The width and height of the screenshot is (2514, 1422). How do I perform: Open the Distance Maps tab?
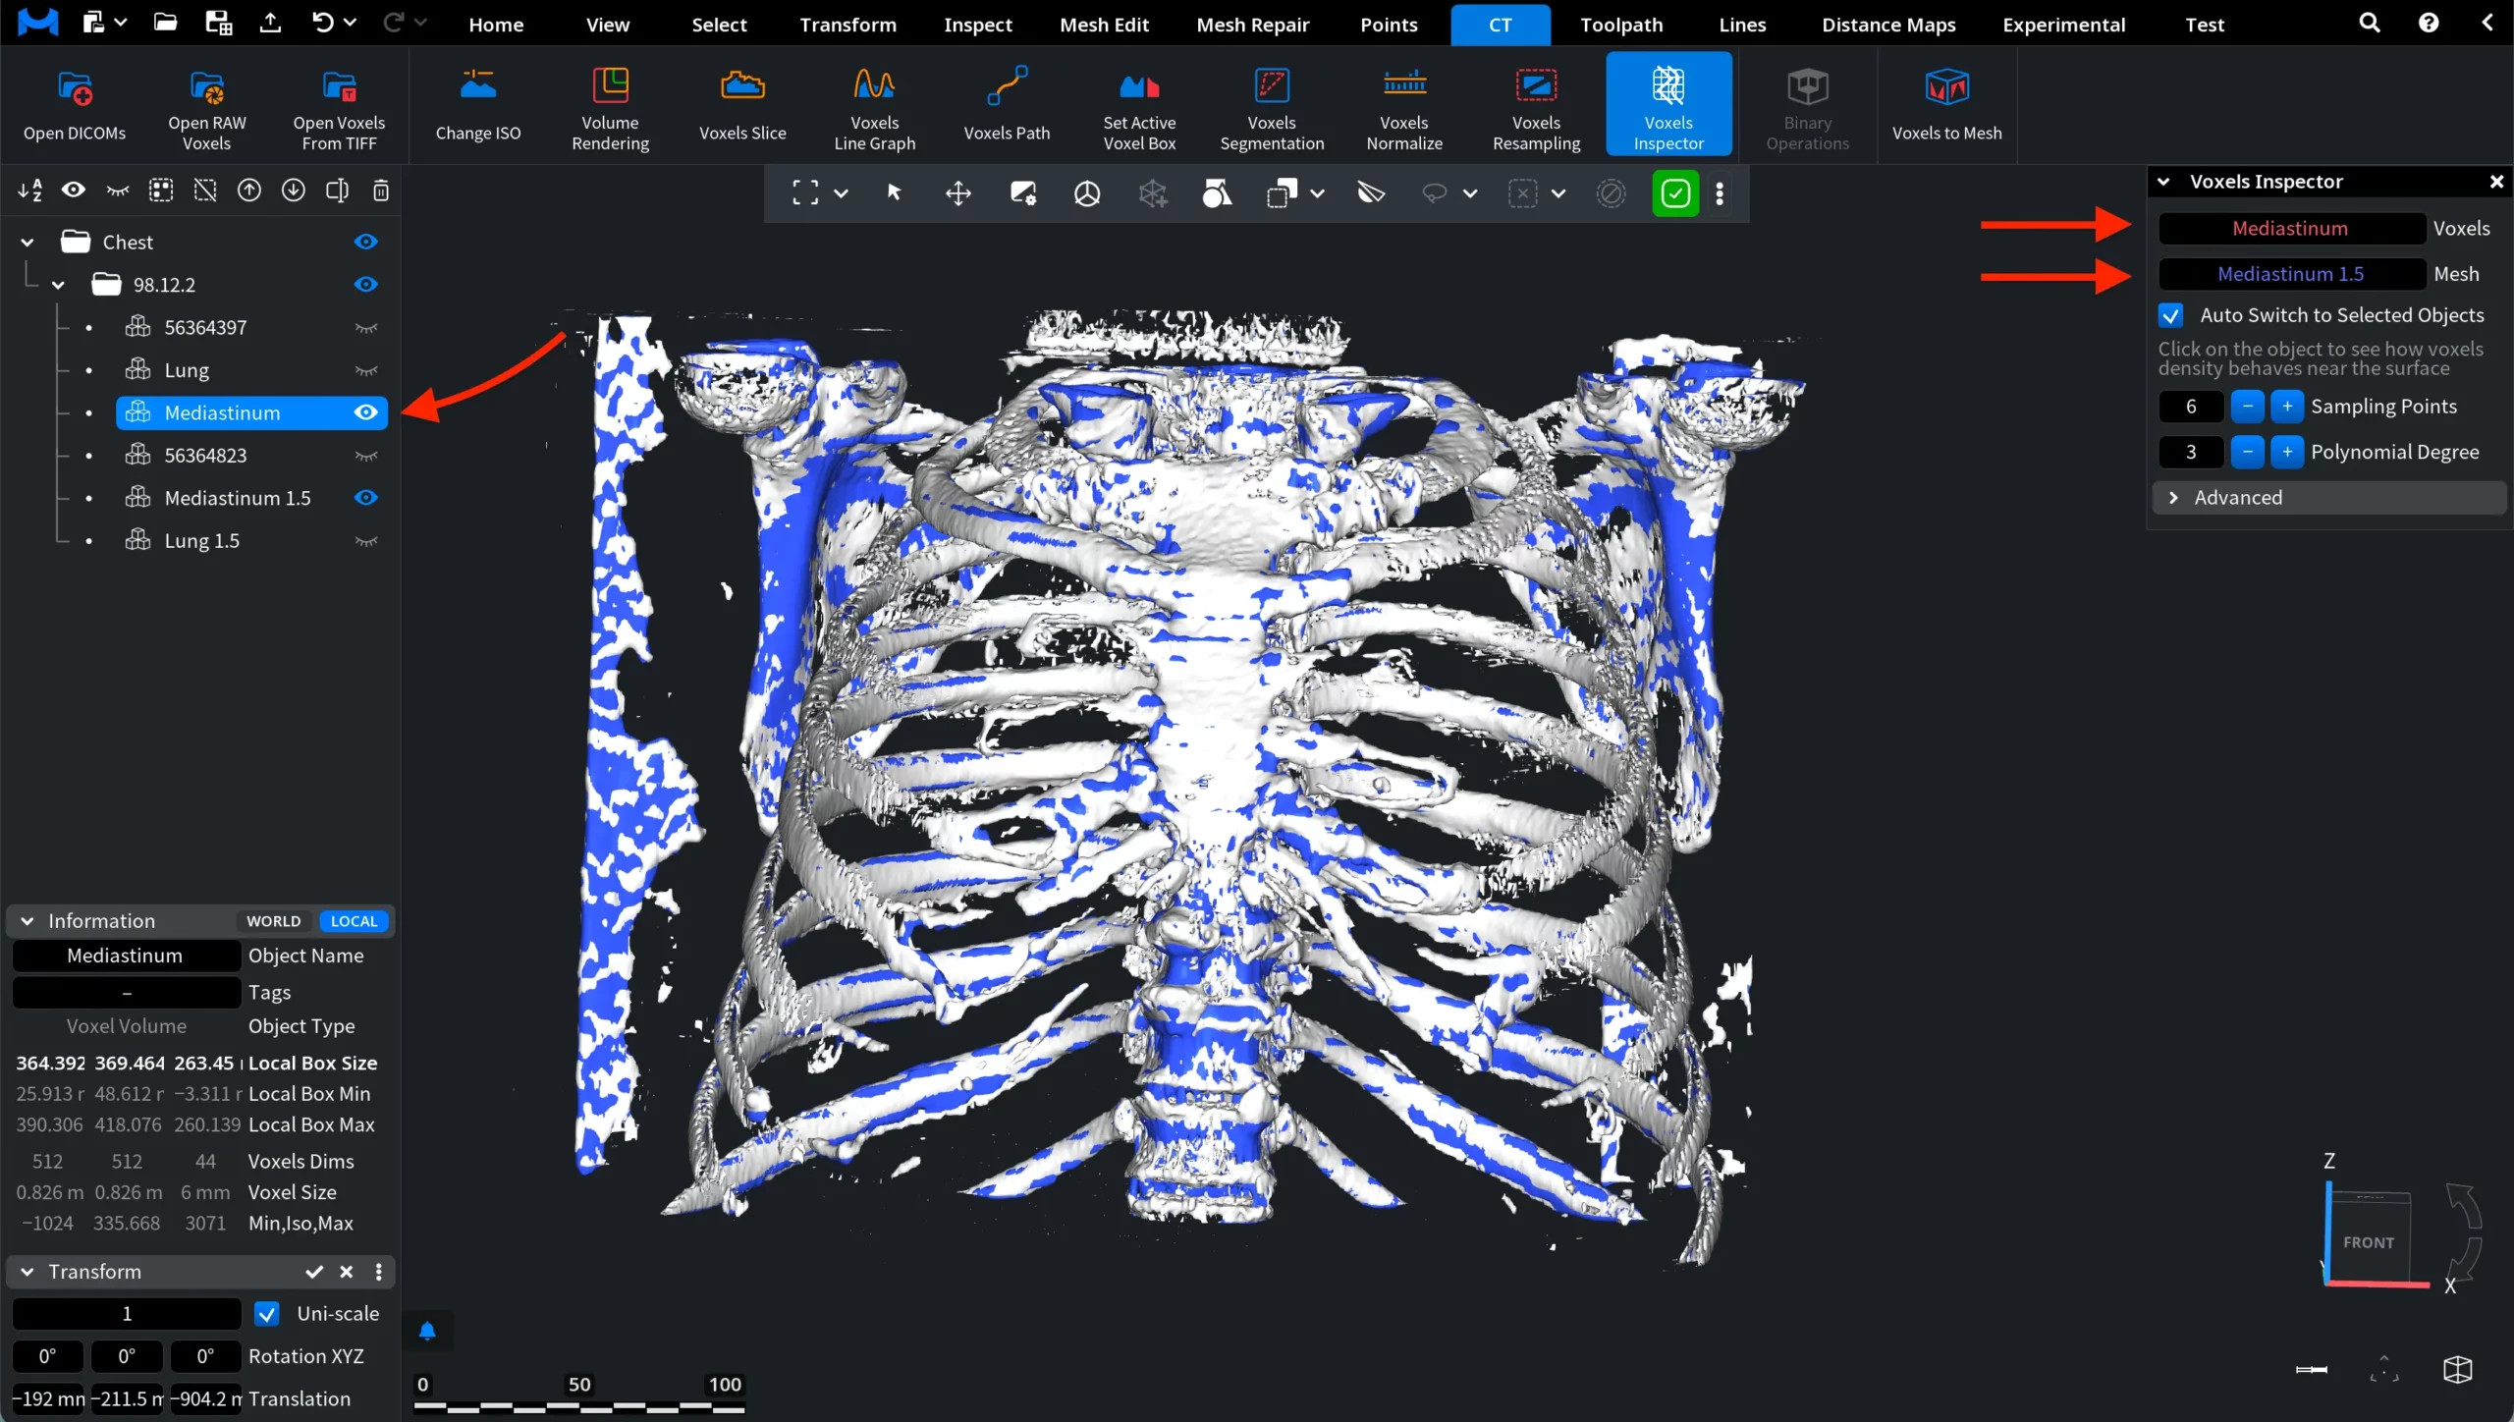coord(1887,25)
